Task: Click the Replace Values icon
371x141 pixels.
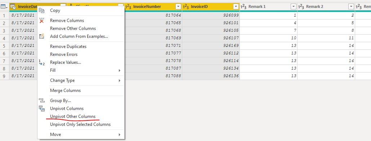Action: pyautogui.click(x=42, y=62)
